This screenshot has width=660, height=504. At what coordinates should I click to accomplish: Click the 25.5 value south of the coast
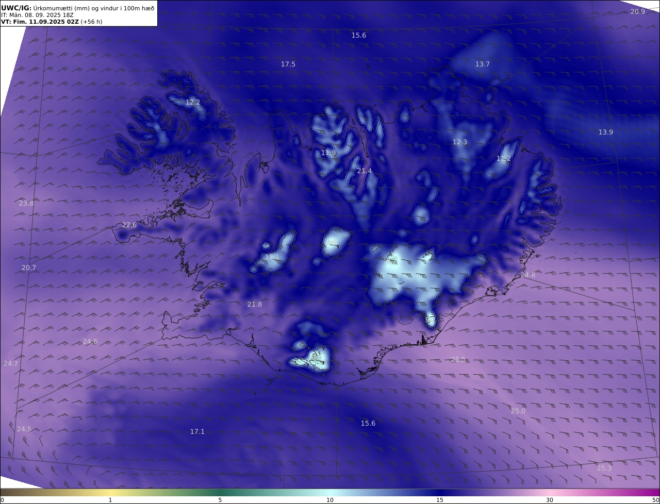458,359
